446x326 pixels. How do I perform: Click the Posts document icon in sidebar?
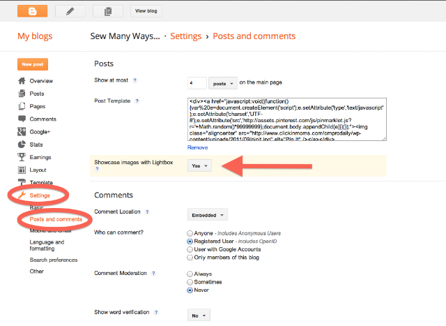pyautogui.click(x=22, y=94)
